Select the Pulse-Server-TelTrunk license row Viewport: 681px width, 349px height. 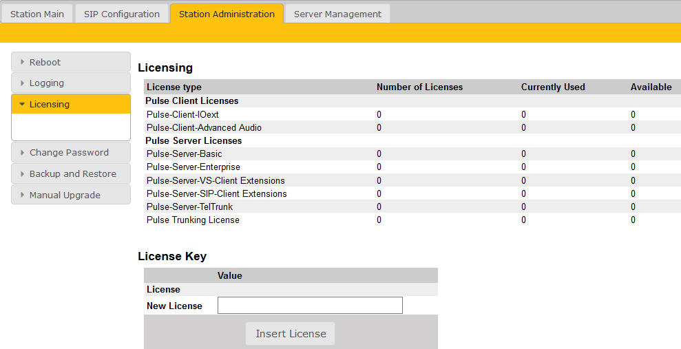(189, 207)
